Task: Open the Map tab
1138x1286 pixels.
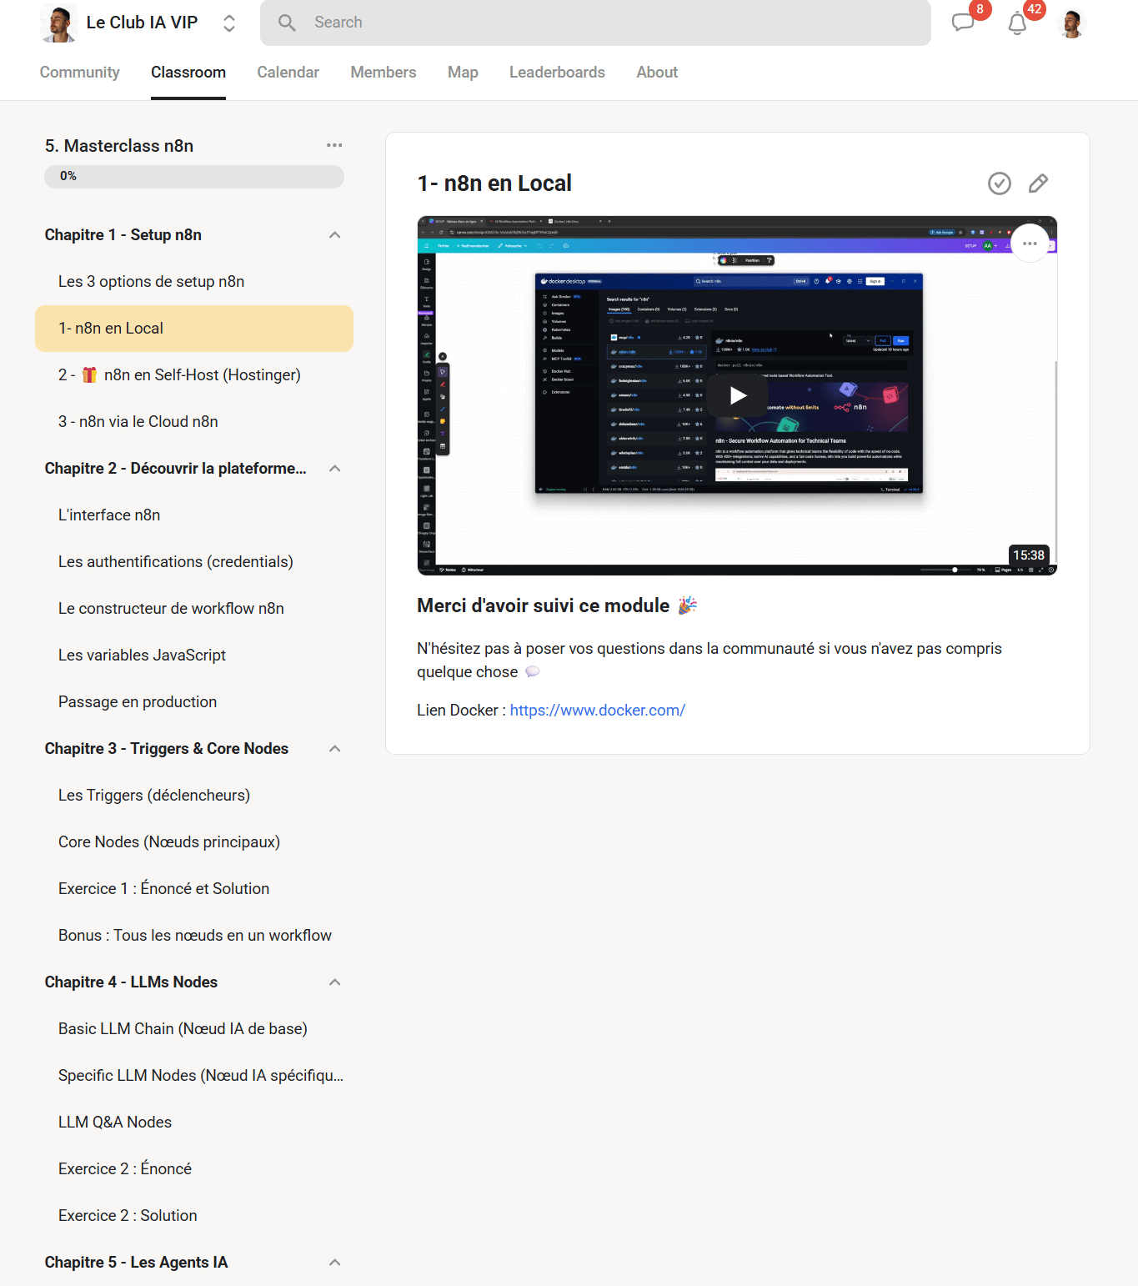Action: [x=463, y=73]
